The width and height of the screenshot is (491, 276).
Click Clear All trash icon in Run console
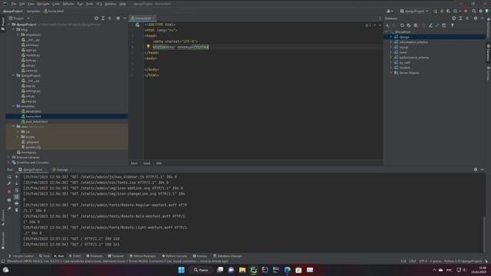click(x=17, y=210)
